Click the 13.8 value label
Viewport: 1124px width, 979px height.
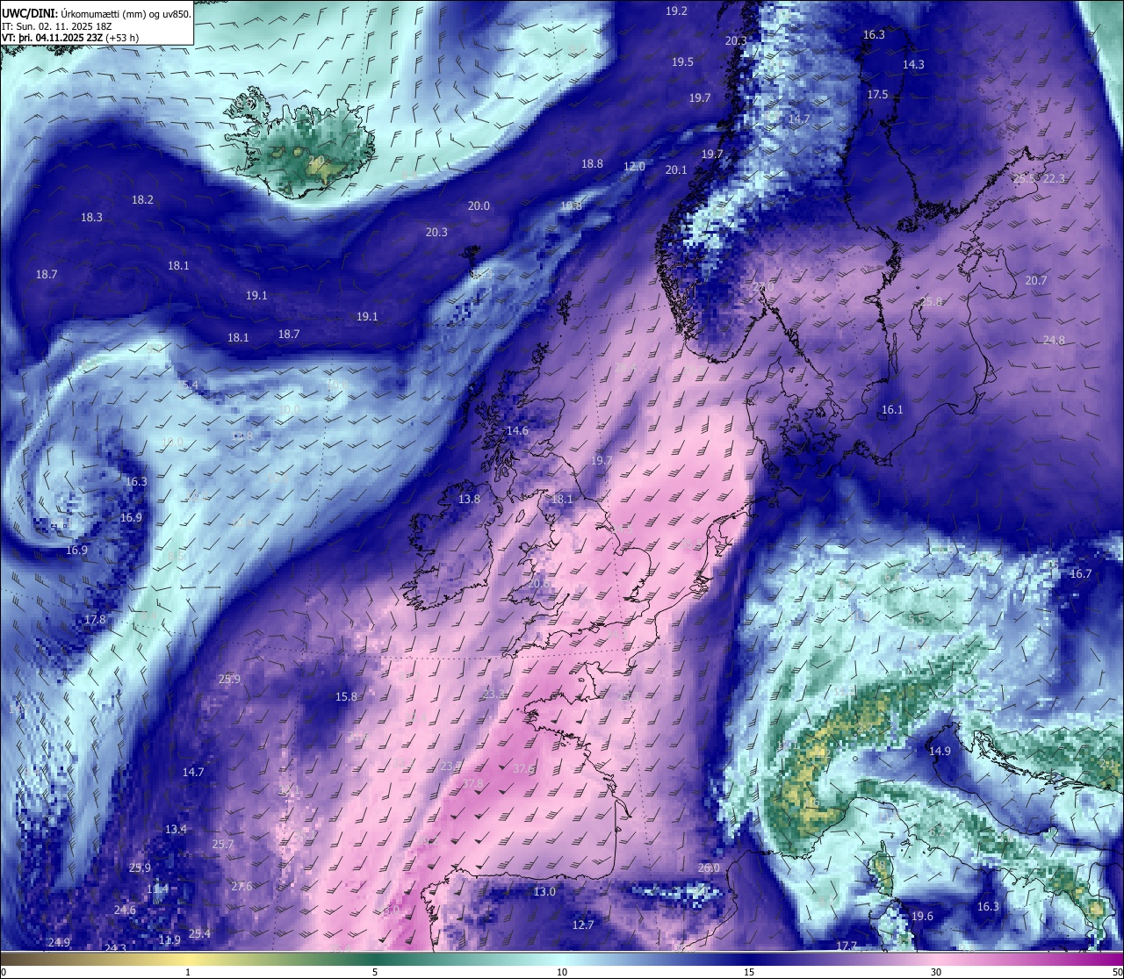tap(469, 499)
